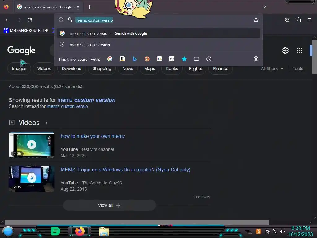317x238 pixels.
Task: Open 'MEMZ Trojan on a Windows 95 computer?' link
Action: point(126,170)
